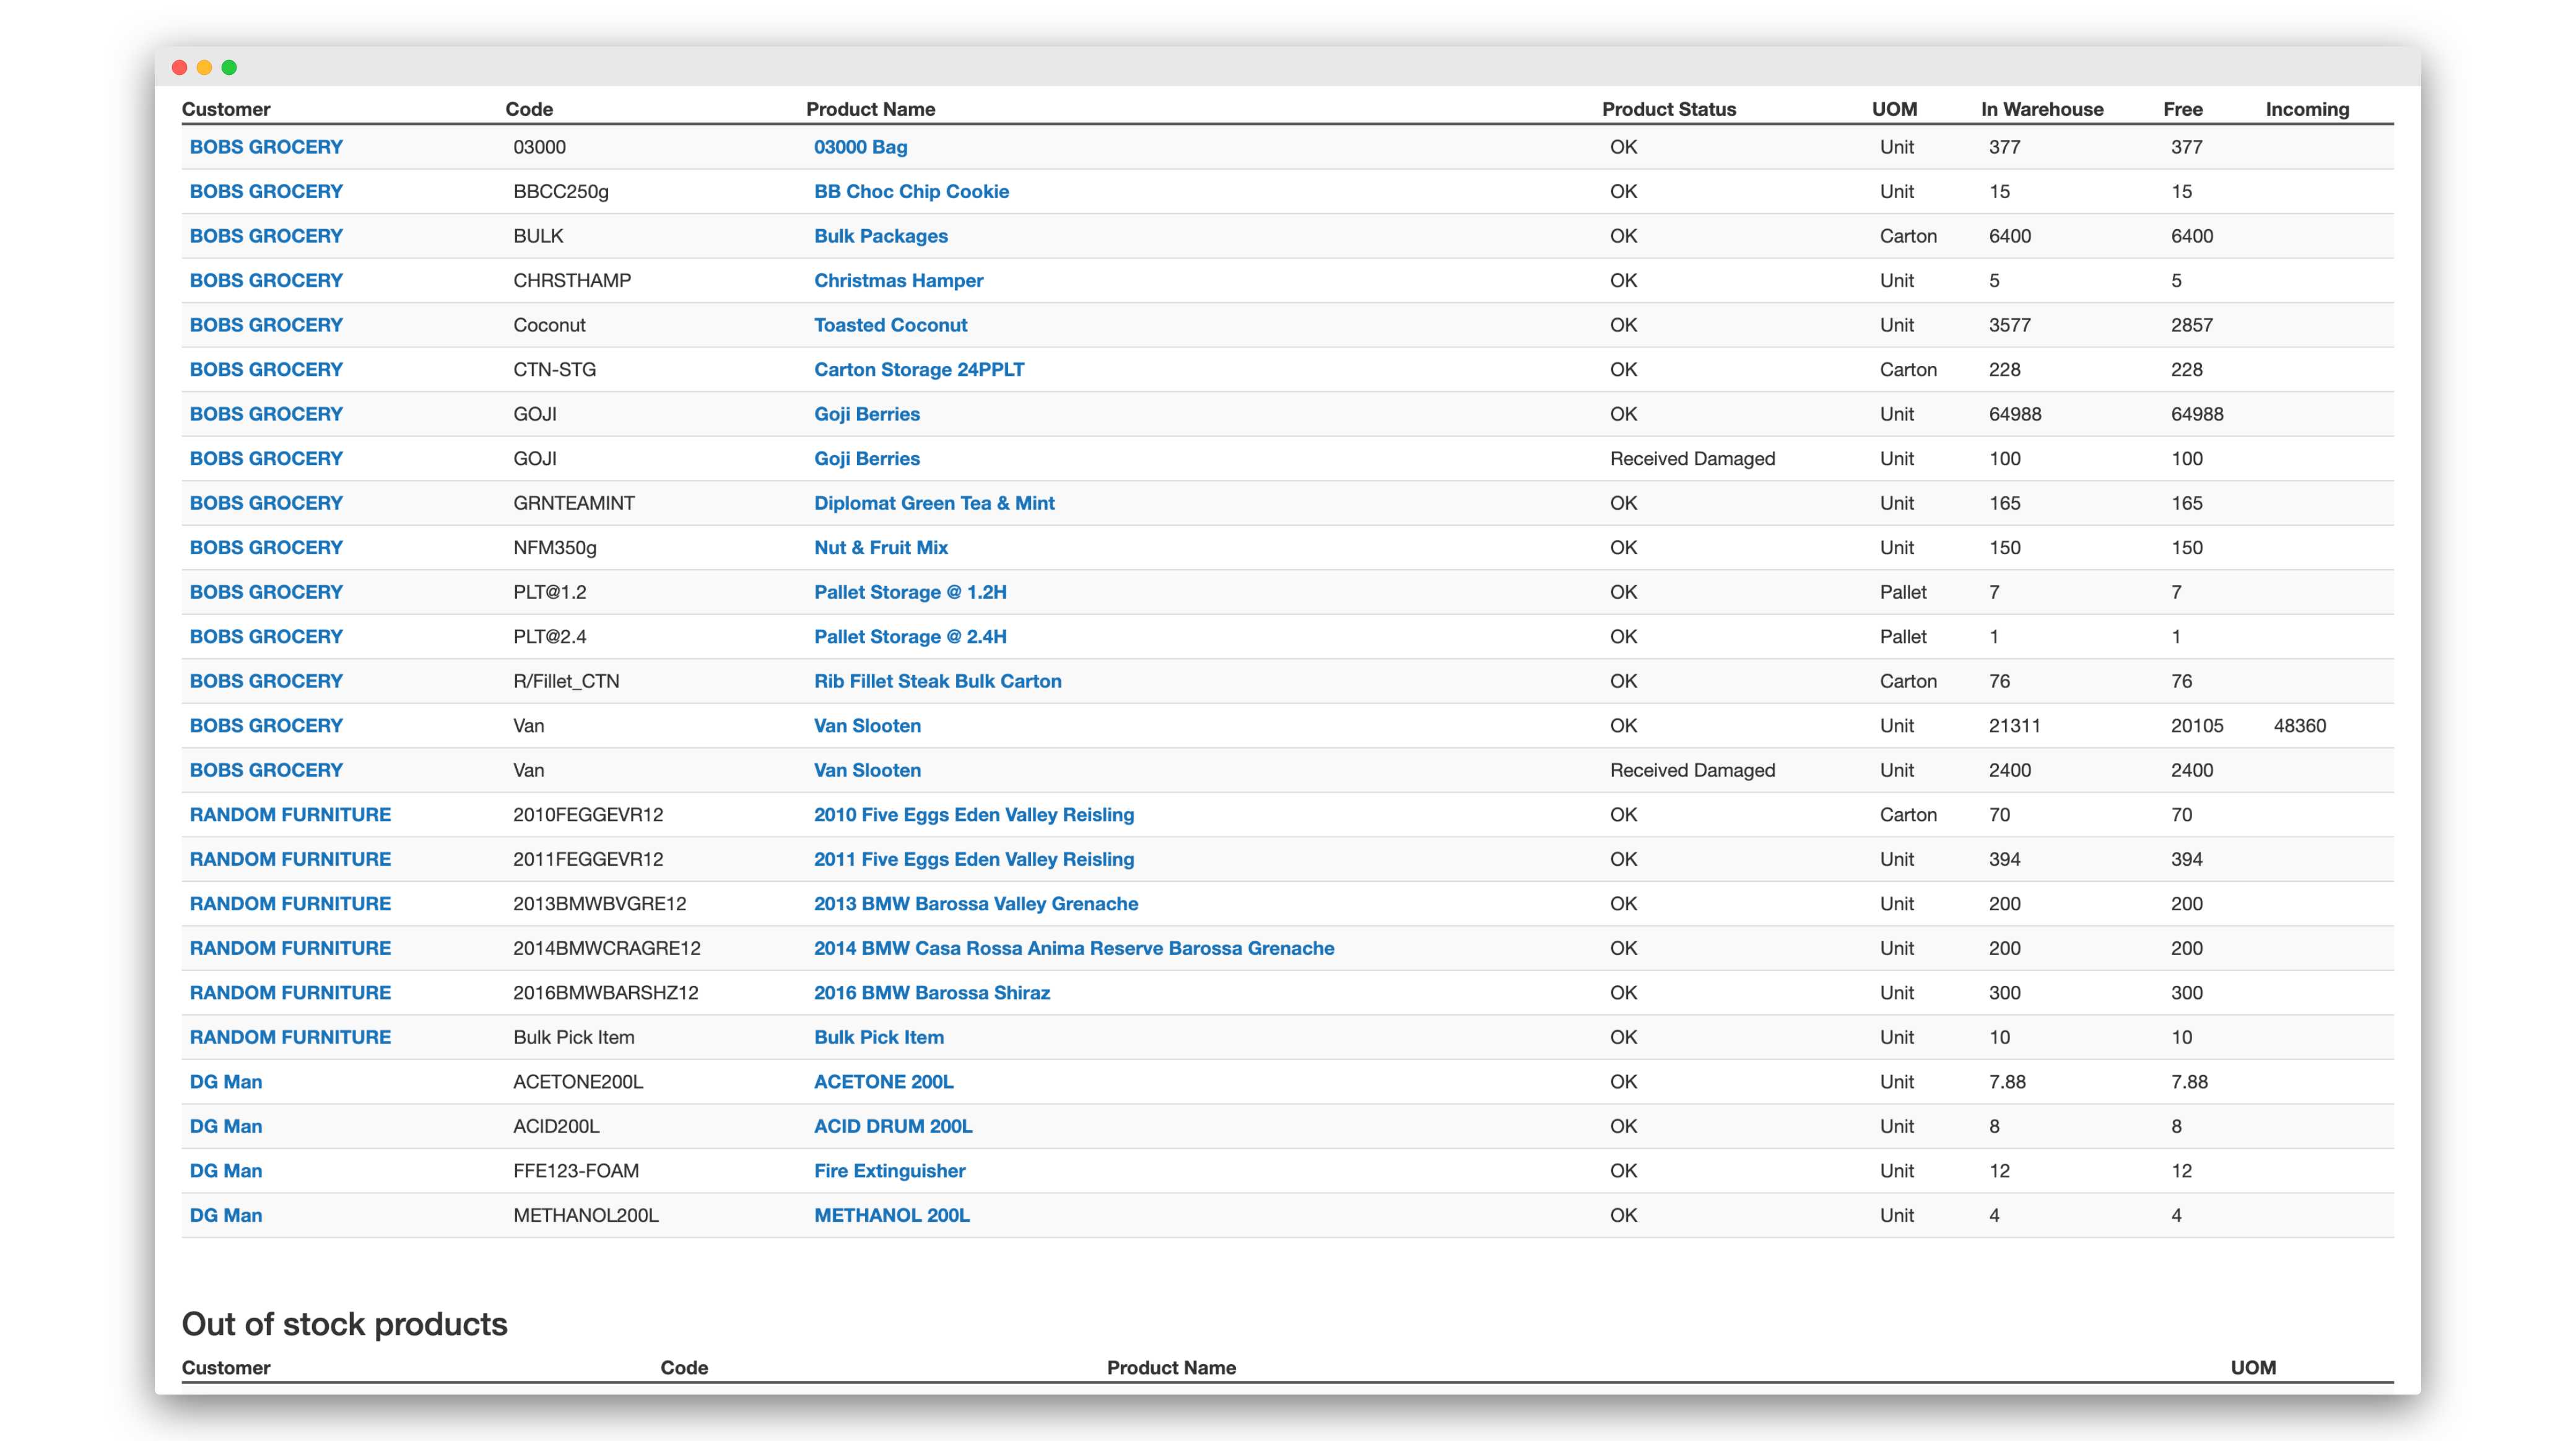Screen dimensions: 2576x1441
Task: Click the green zoom traffic light button
Action: click(229, 67)
